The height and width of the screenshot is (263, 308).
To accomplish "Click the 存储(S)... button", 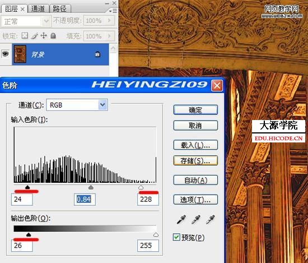I will (195, 160).
